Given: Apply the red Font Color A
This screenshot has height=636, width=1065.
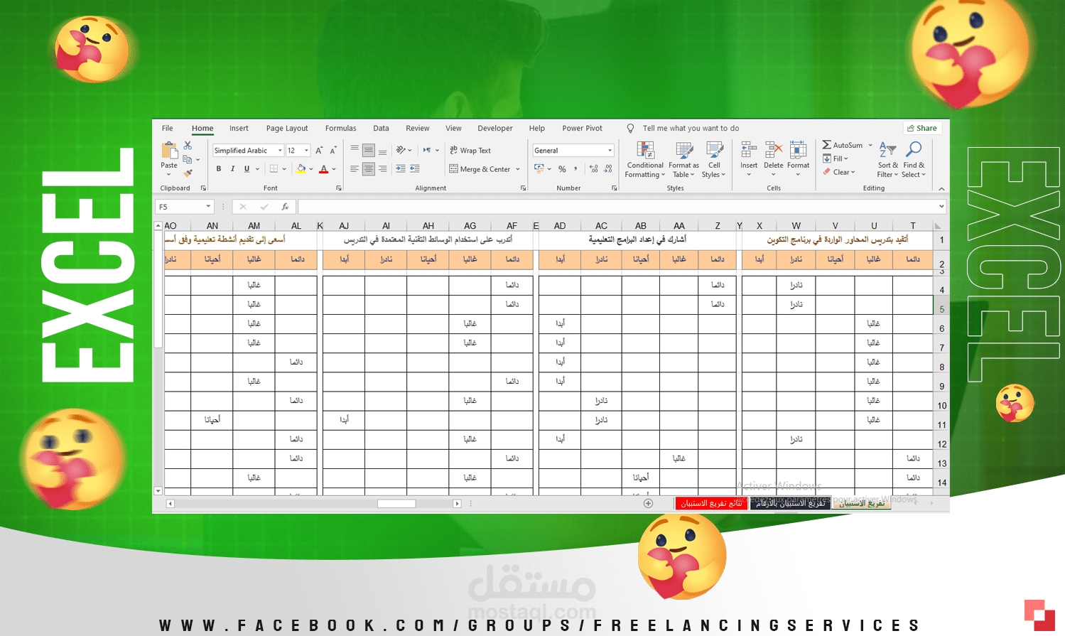Looking at the screenshot, I should click(324, 169).
